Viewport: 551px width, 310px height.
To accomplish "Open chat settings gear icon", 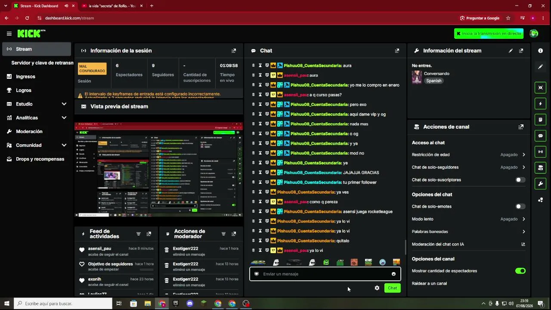I will (377, 288).
